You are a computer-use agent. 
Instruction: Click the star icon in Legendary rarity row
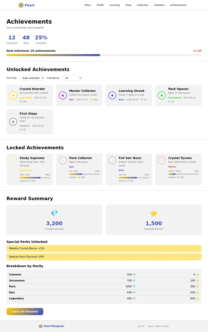coord(197,299)
